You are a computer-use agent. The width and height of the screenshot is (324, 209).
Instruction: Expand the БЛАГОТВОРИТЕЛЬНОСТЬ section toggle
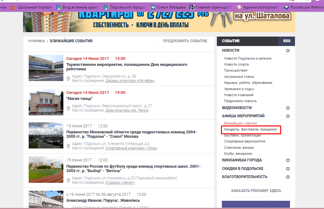point(288,177)
